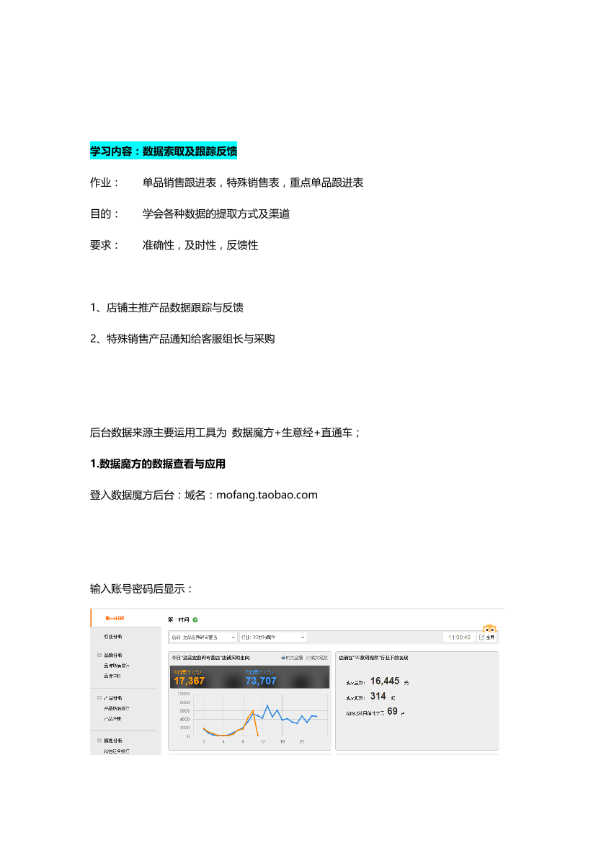
Task: Click the 目的 line about 数据的提取方式
Action: click(190, 214)
